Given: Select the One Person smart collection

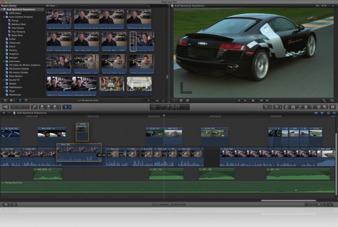Looking at the screenshot, I should (x=17, y=28).
